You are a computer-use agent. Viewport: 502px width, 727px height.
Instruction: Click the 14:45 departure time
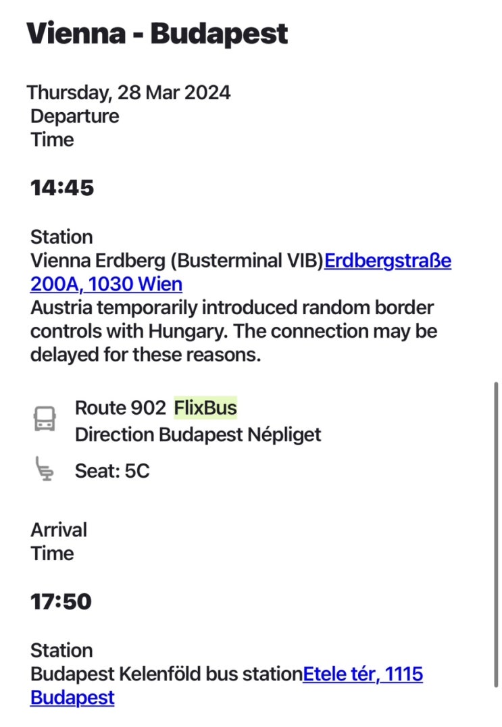tap(62, 188)
